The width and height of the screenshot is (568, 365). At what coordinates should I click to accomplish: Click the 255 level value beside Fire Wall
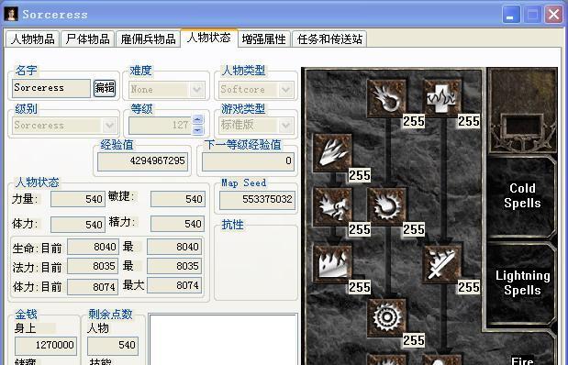pos(360,287)
